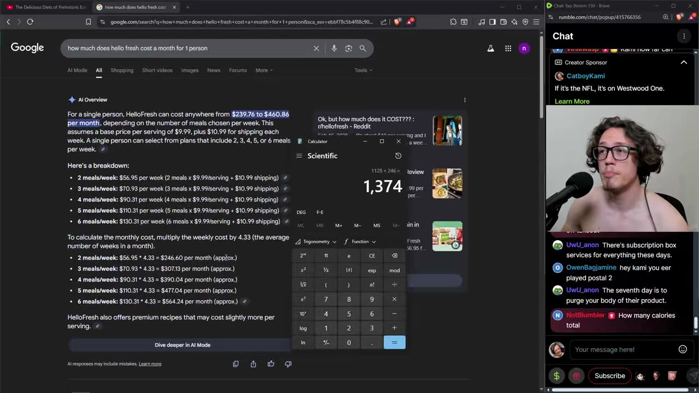The width and height of the screenshot is (699, 393).
Task: Open the Learn More sponsor link
Action: coord(572,102)
